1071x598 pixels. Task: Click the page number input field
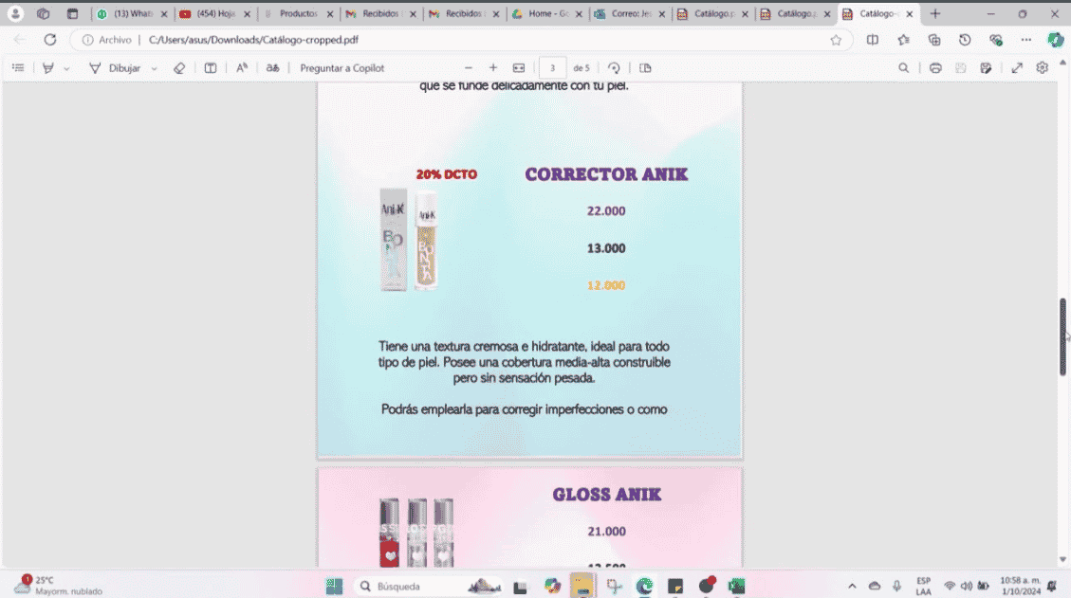coord(553,68)
